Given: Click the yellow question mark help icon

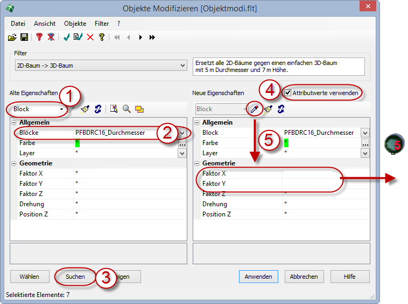Looking at the screenshot, I should pyautogui.click(x=101, y=37).
